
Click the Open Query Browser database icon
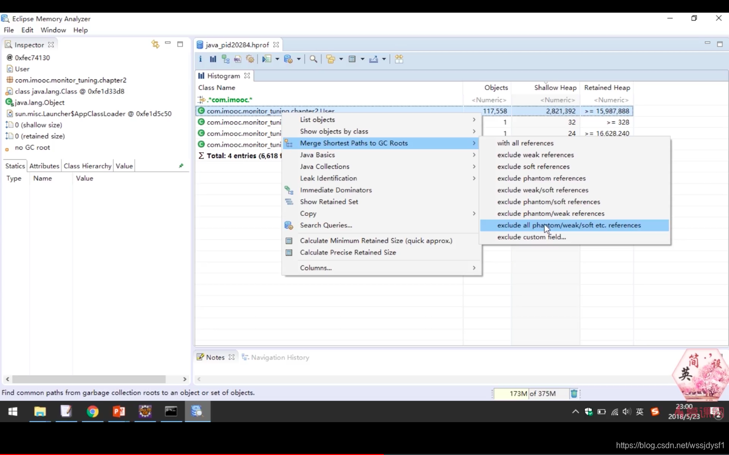289,59
